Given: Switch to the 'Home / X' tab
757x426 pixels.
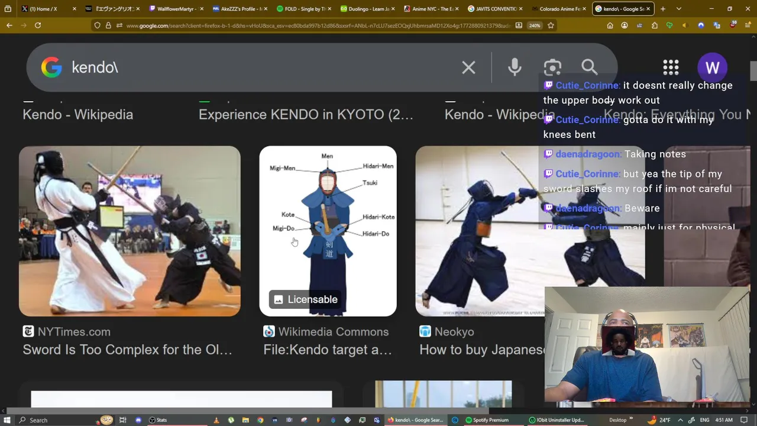Looking at the screenshot, I should click(x=48, y=9).
